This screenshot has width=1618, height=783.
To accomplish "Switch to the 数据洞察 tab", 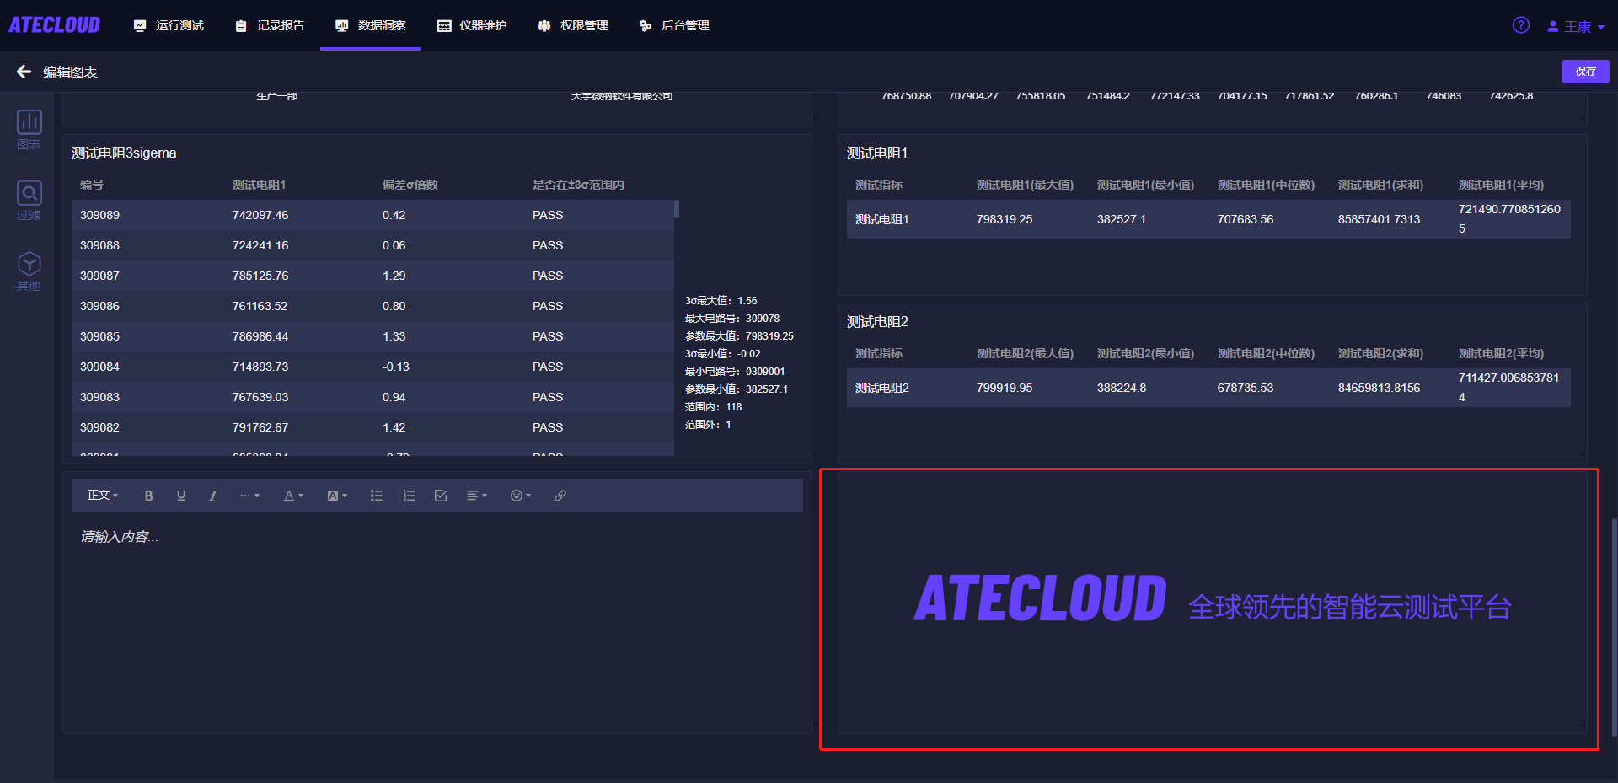I will click(x=371, y=25).
